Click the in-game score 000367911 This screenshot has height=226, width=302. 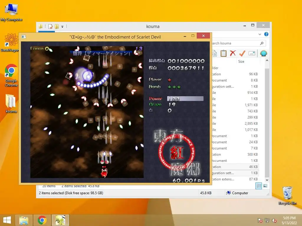pos(186,68)
